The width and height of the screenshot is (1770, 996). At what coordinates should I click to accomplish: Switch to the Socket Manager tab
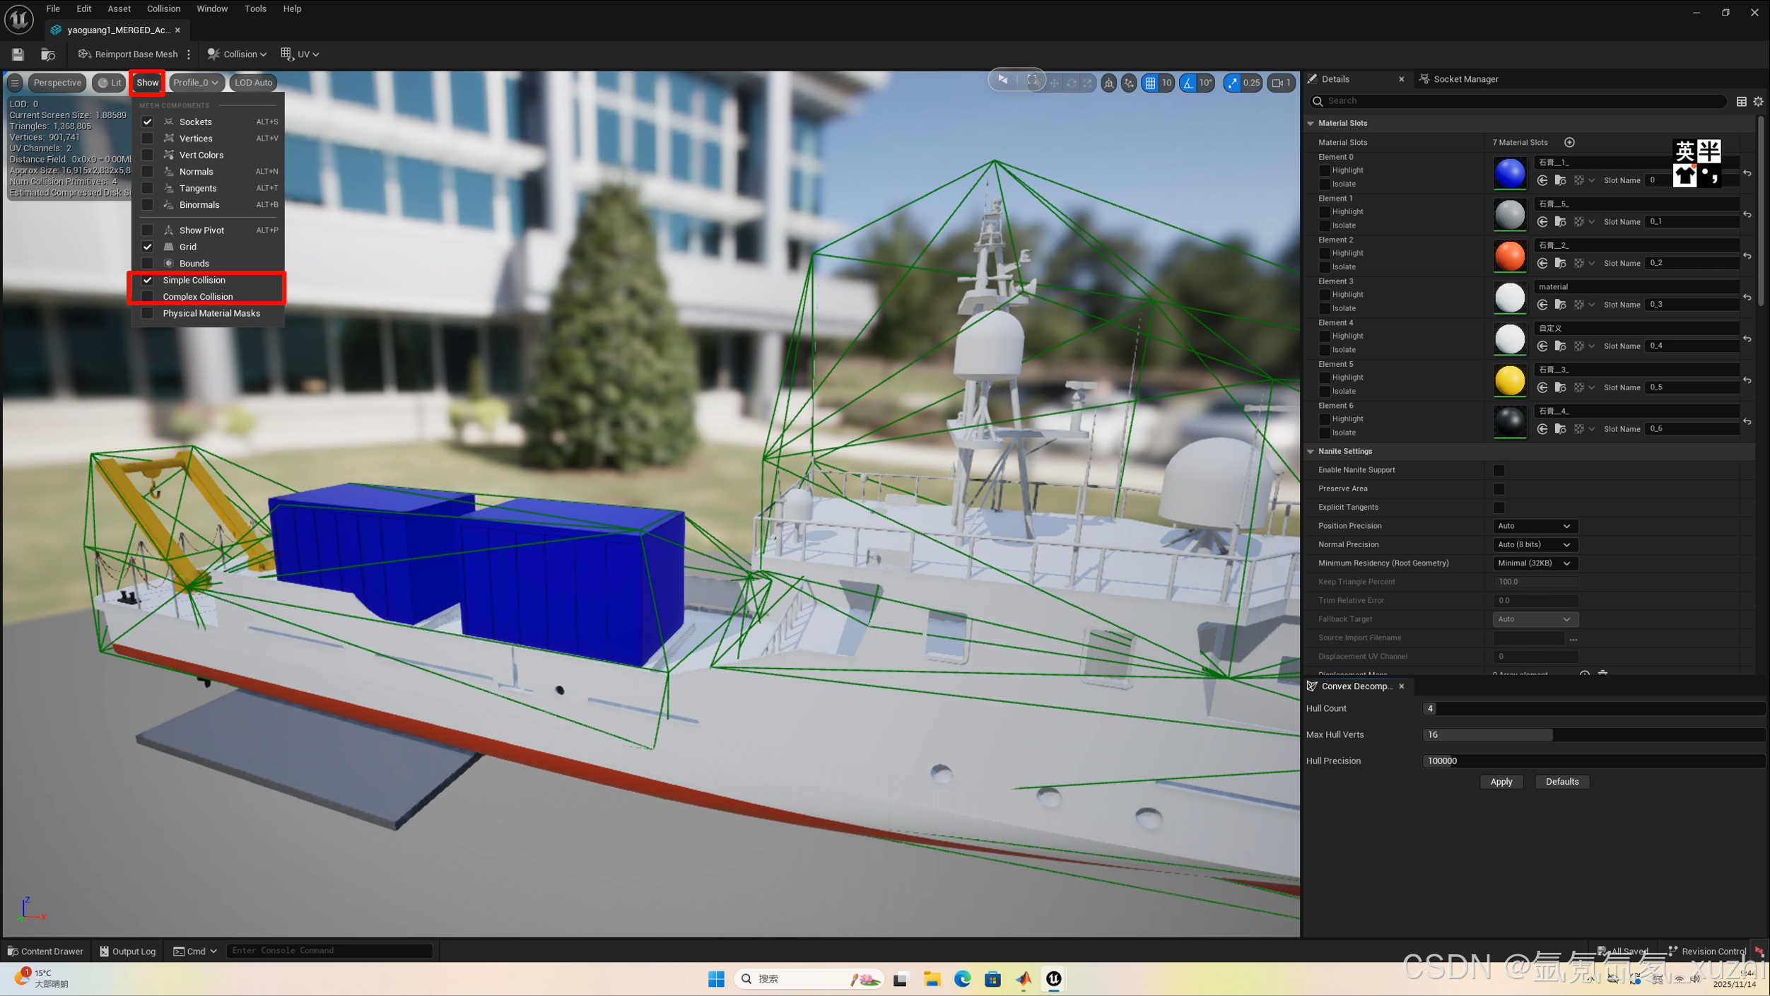pyautogui.click(x=1465, y=79)
